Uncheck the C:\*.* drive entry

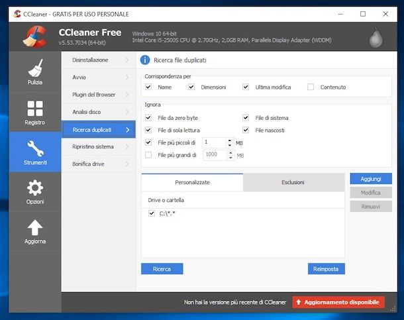pos(152,213)
